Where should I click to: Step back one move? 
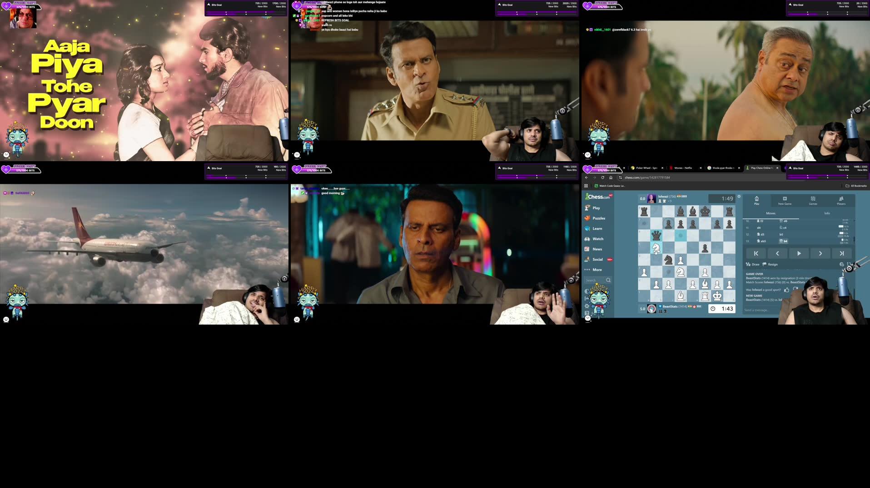(x=777, y=253)
